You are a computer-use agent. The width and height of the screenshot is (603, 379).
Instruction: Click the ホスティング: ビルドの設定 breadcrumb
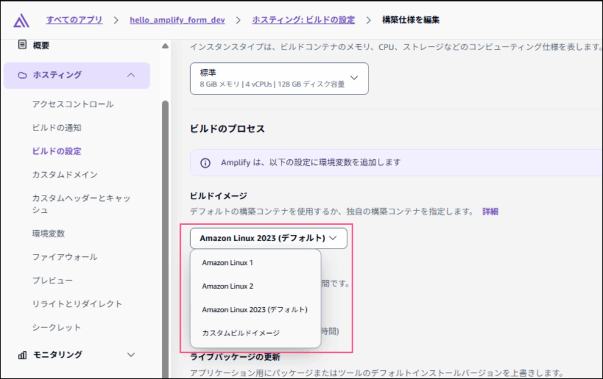point(303,21)
